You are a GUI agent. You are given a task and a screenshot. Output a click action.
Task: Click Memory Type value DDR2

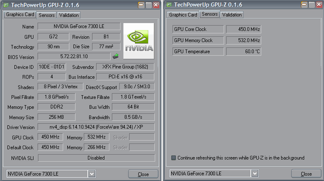click(x=57, y=107)
